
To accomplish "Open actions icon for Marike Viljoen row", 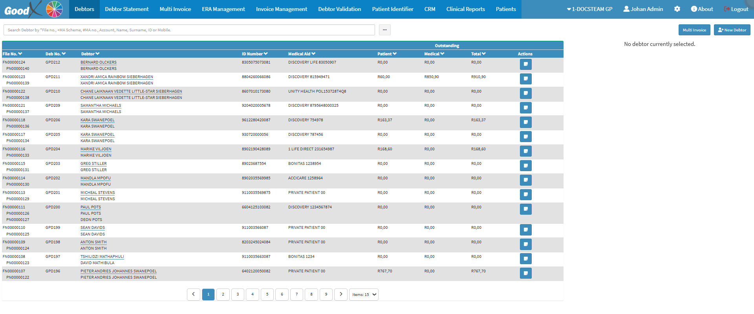I will coord(525,151).
